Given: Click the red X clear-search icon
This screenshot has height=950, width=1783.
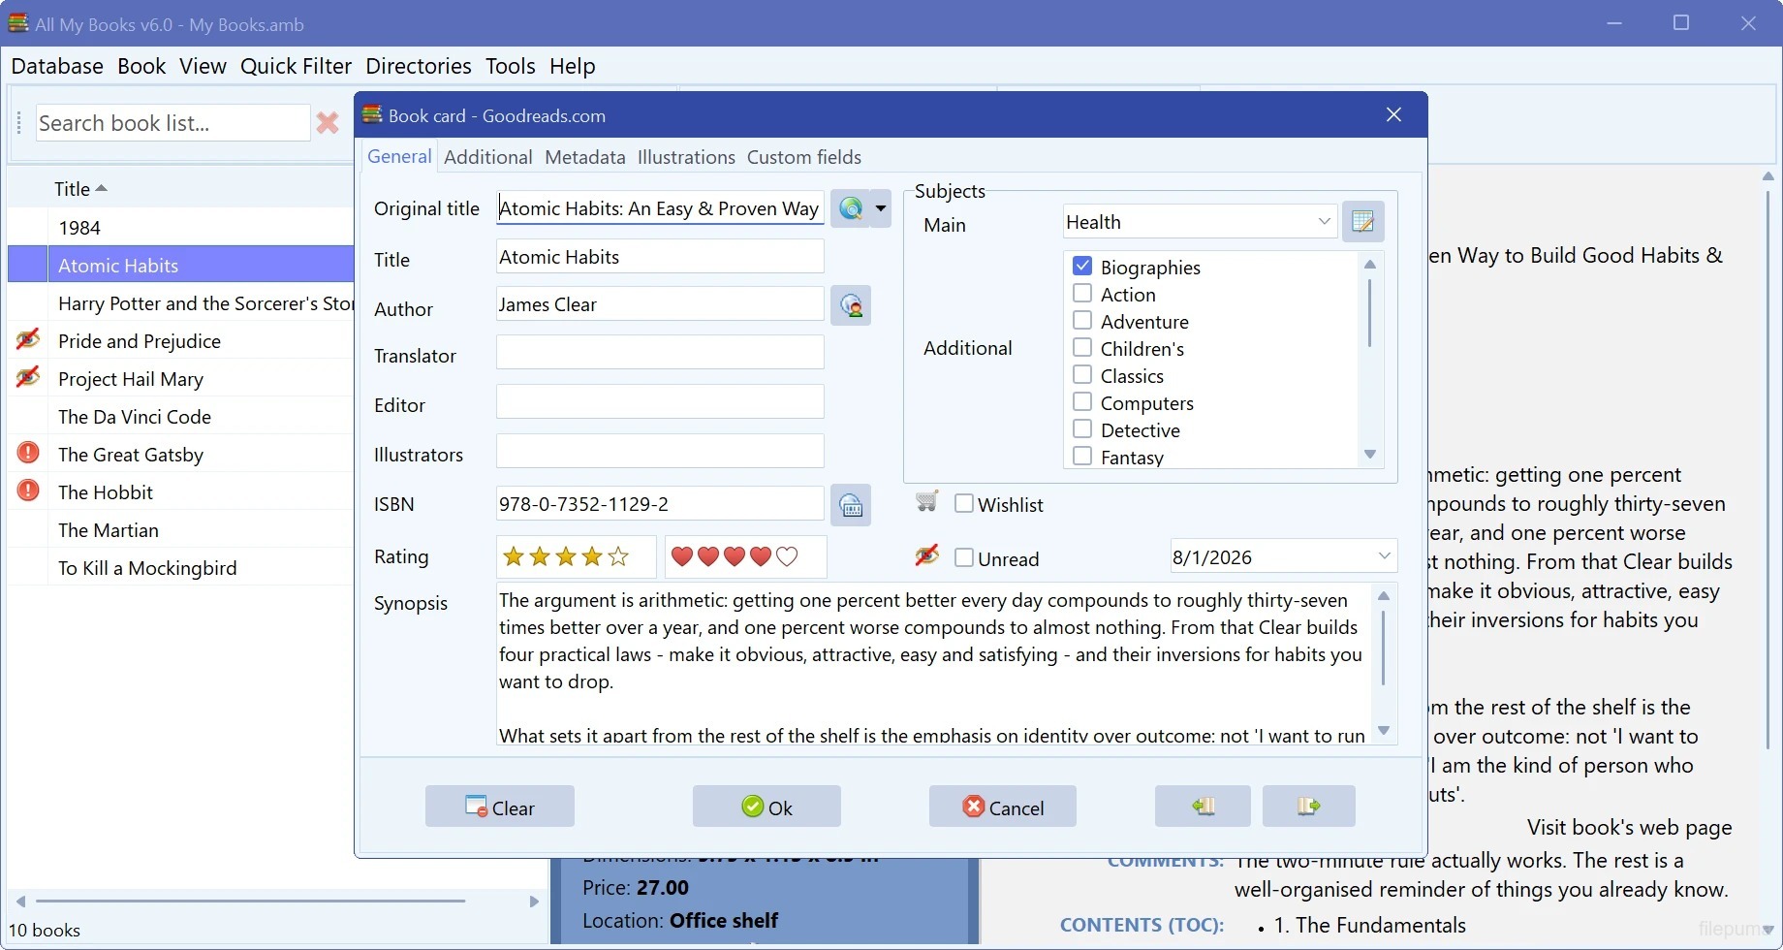Looking at the screenshot, I should 328,123.
